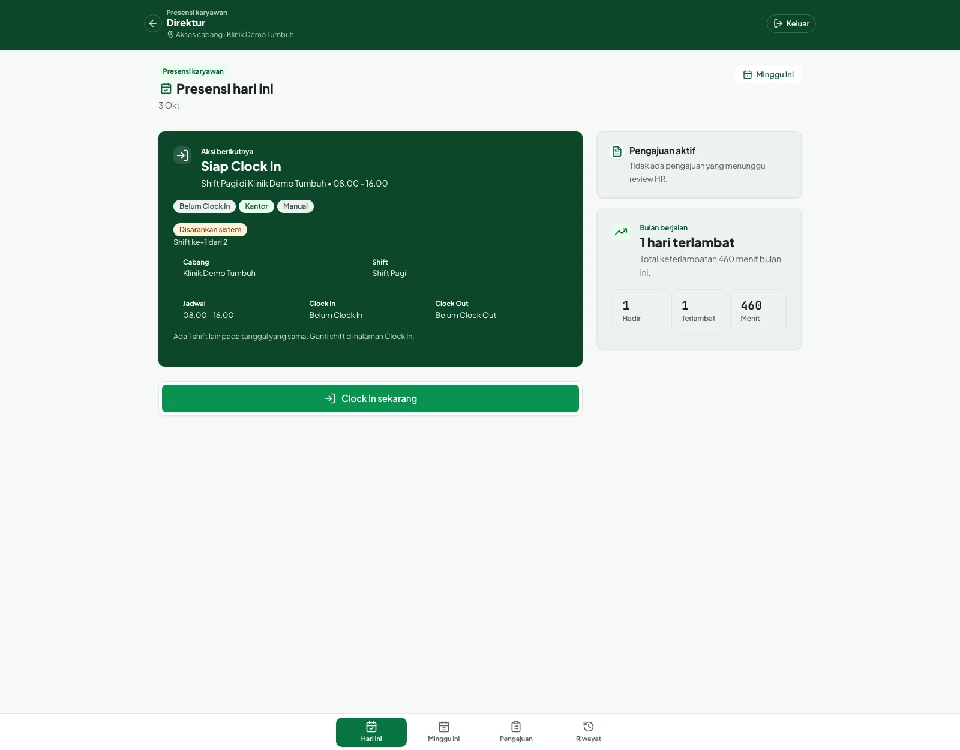
Task: Click the document icon in Pengajuan aktif card
Action: click(x=617, y=151)
